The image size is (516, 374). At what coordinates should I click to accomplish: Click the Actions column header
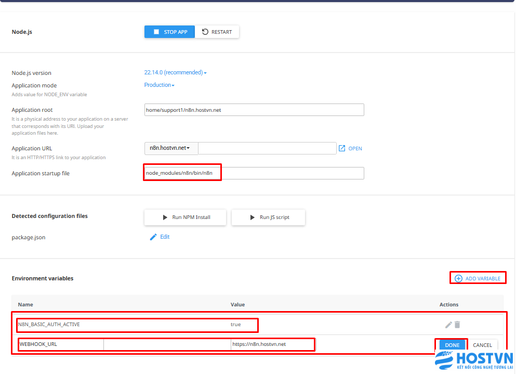tap(449, 305)
